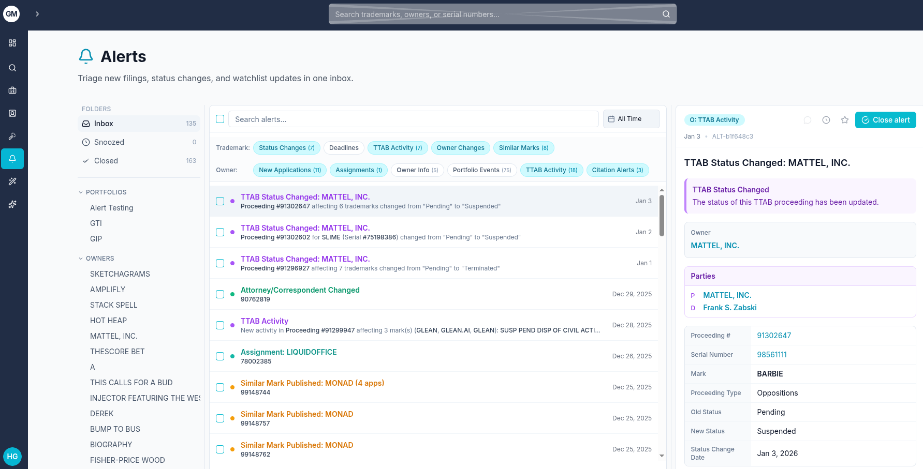
Task: Collapse the PORTFOLIOS section
Action: point(102,192)
